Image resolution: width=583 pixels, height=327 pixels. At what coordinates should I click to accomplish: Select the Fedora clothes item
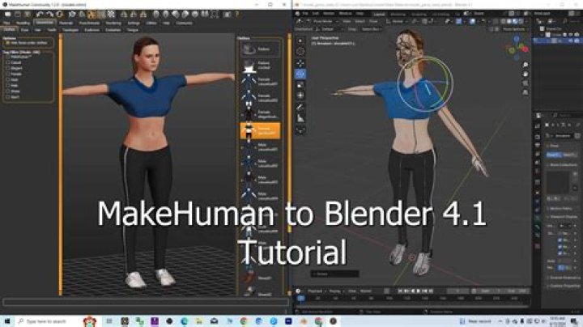tap(260, 49)
